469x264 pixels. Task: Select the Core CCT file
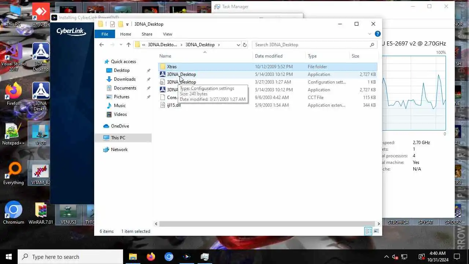pos(268,97)
